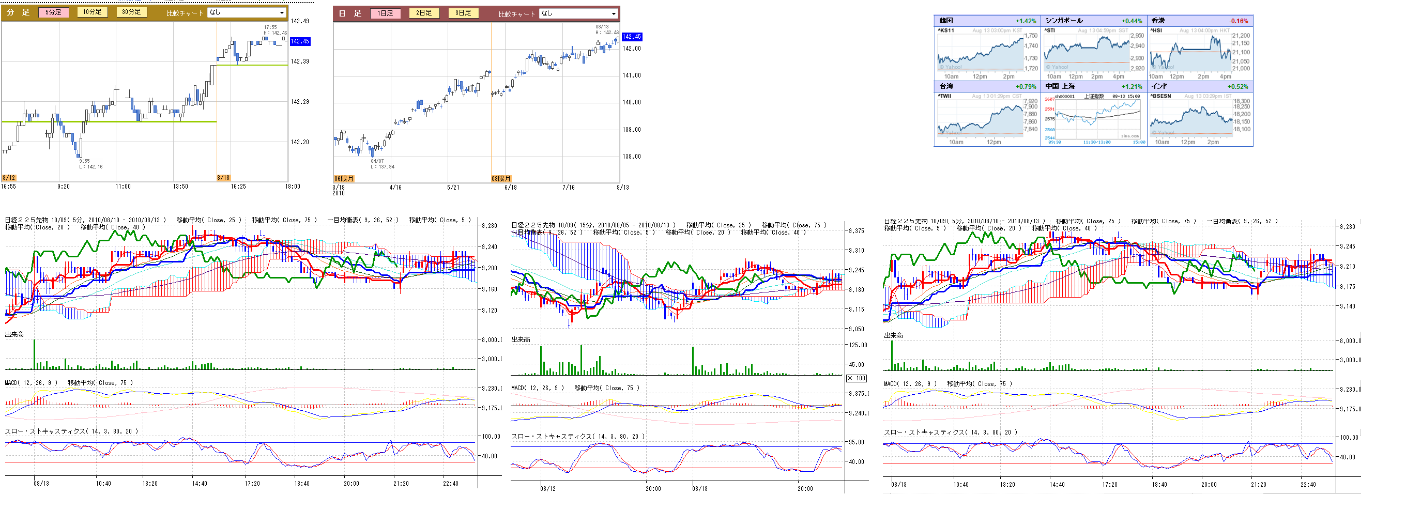This screenshot has width=1406, height=526.
Task: Click the 3日足 chart button
Action: coord(463,13)
